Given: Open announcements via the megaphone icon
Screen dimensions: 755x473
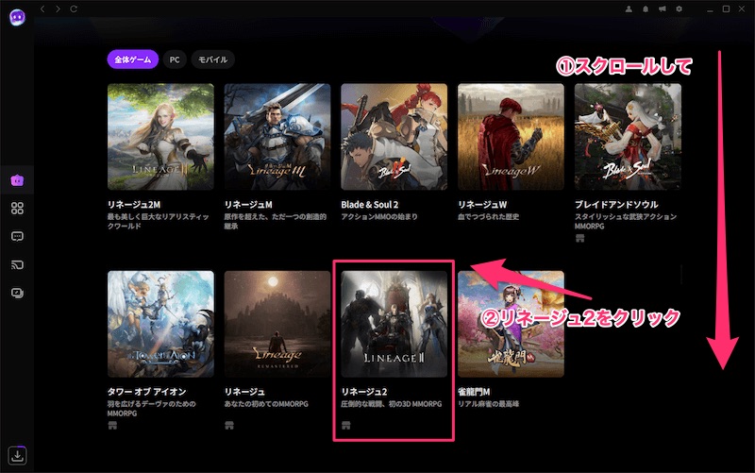Looking at the screenshot, I should (663, 9).
